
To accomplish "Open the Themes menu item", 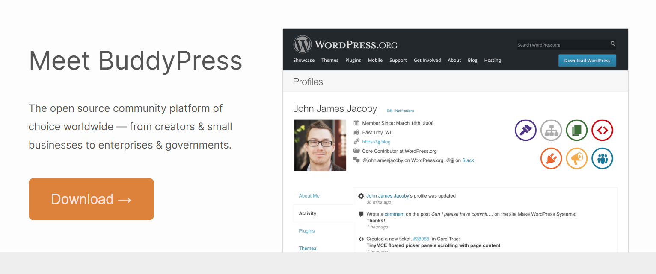I will coord(330,60).
